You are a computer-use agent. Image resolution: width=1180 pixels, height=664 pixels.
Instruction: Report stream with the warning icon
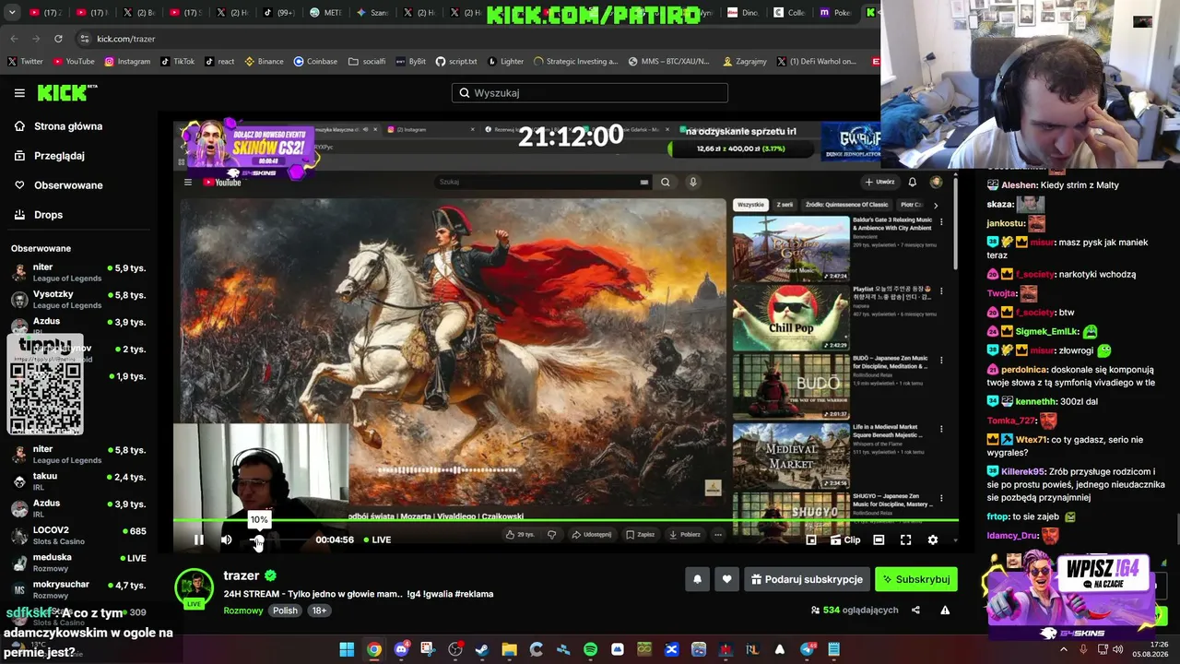[x=945, y=610]
